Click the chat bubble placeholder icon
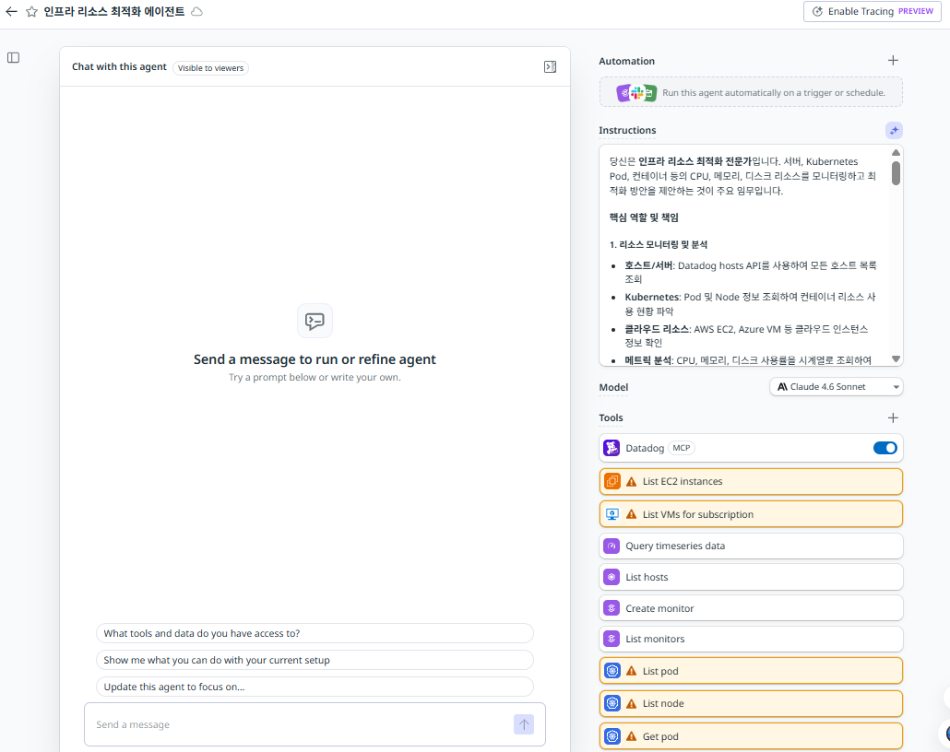The image size is (950, 752). click(315, 321)
